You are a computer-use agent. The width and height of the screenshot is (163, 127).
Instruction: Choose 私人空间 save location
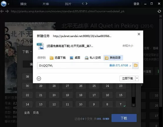point(93,58)
